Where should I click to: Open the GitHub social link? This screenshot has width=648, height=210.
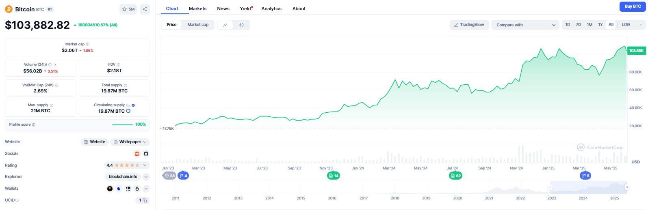[146, 154]
